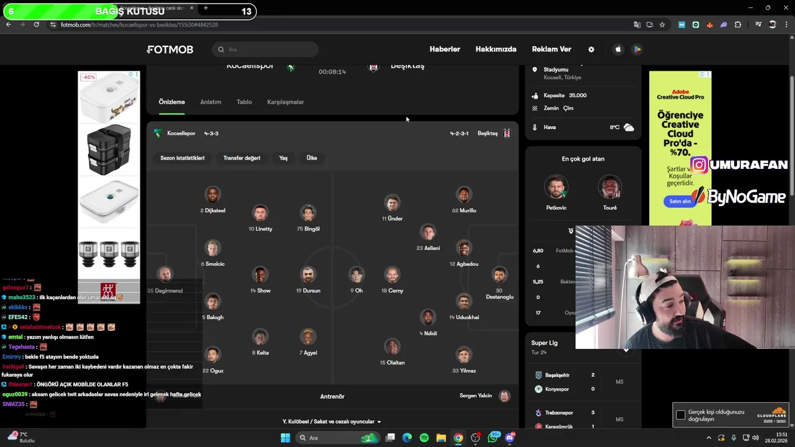Click the Beşiktaş crest in the lineup header
This screenshot has width=795, height=447.
point(507,133)
